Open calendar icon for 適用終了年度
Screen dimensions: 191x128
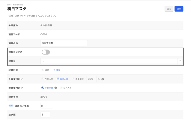42,106
